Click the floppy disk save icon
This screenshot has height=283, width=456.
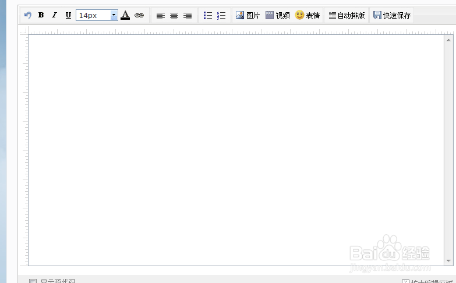tap(377, 15)
